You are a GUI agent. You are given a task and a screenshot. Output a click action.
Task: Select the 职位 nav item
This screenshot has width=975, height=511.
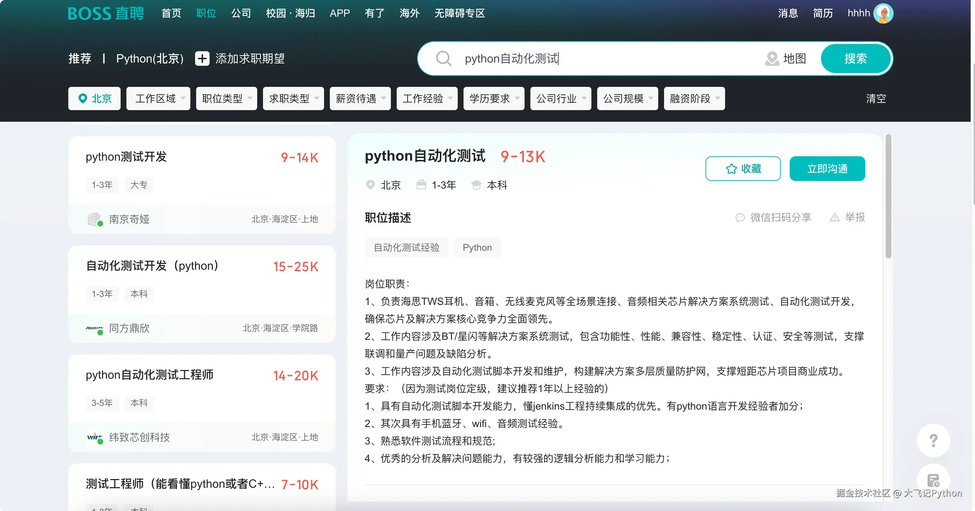click(x=206, y=13)
